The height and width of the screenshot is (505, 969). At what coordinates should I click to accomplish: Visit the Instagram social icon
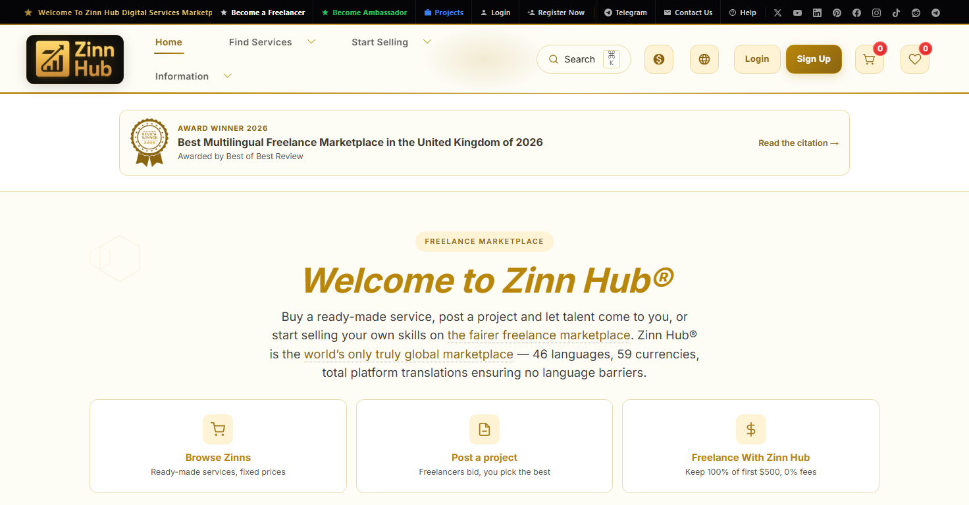point(876,12)
